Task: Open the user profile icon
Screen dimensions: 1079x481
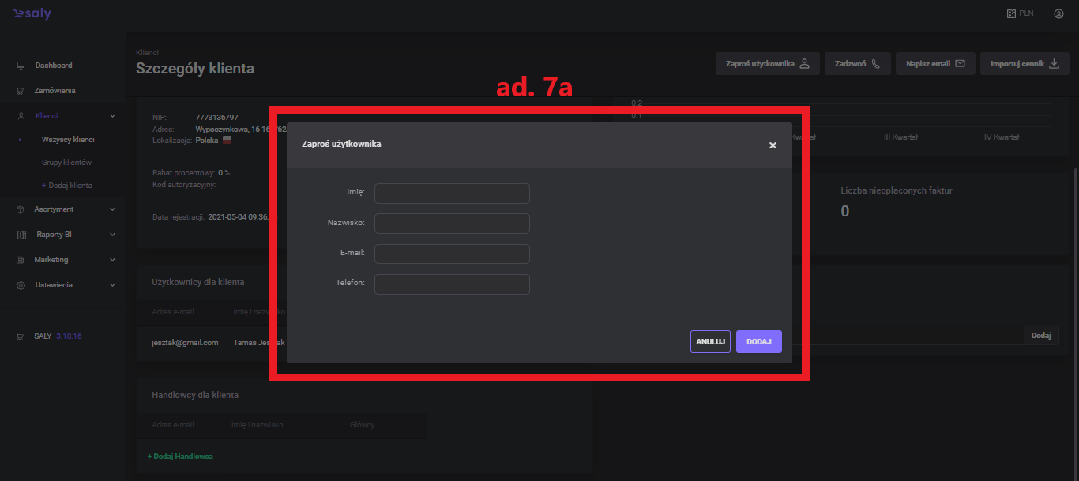Action: point(1058,13)
